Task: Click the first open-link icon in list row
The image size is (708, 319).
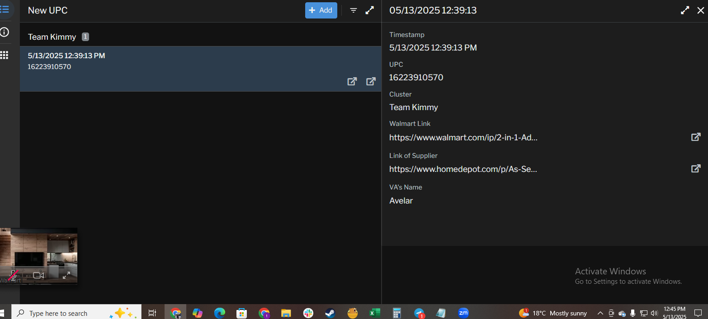Action: coord(352,81)
